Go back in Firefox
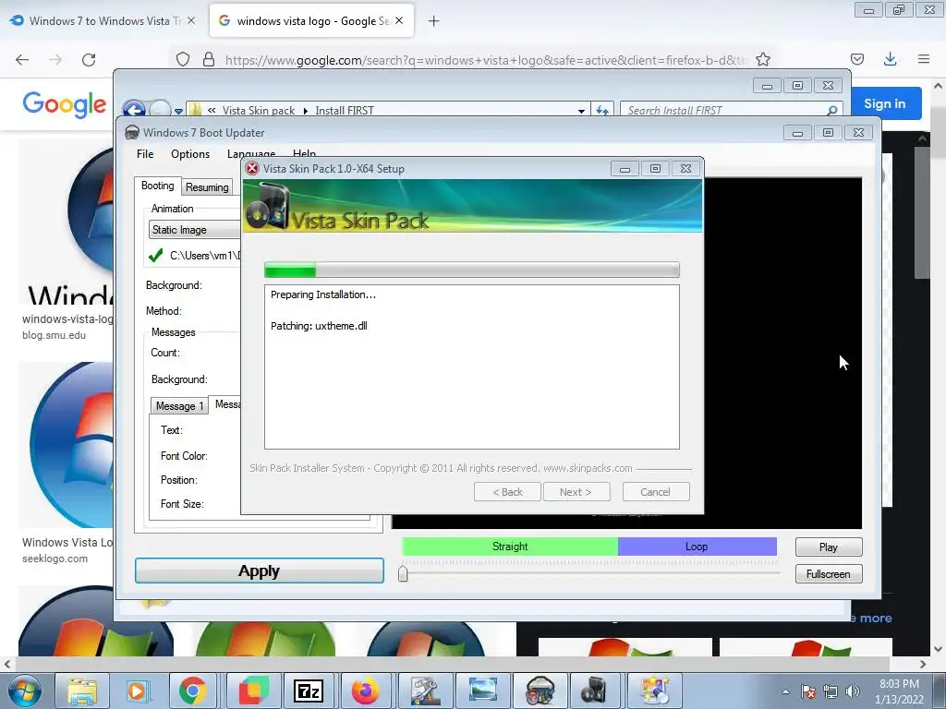This screenshot has height=709, width=946. 22,60
